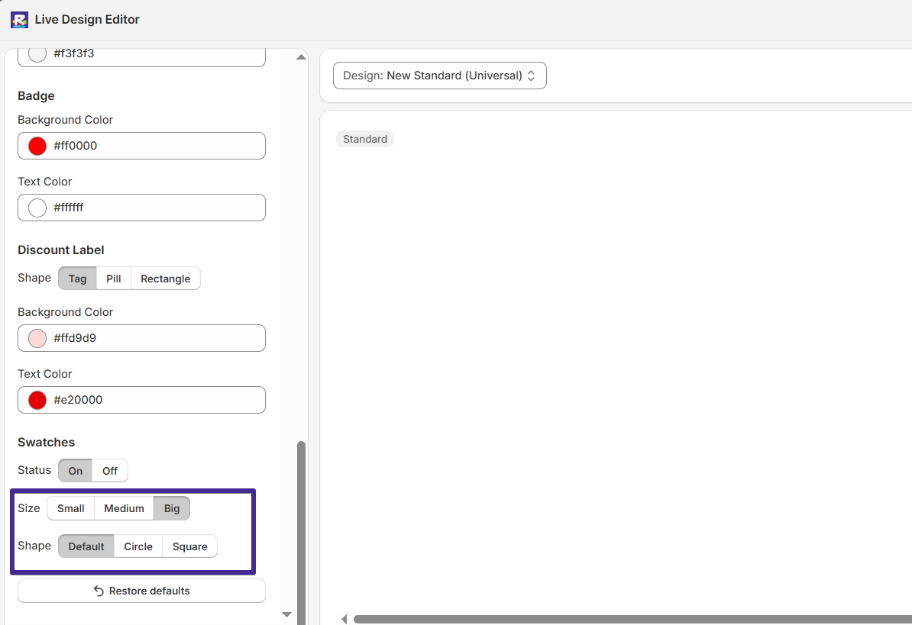Turn Swatches status On
Viewport: 912px width, 625px height.
point(76,471)
